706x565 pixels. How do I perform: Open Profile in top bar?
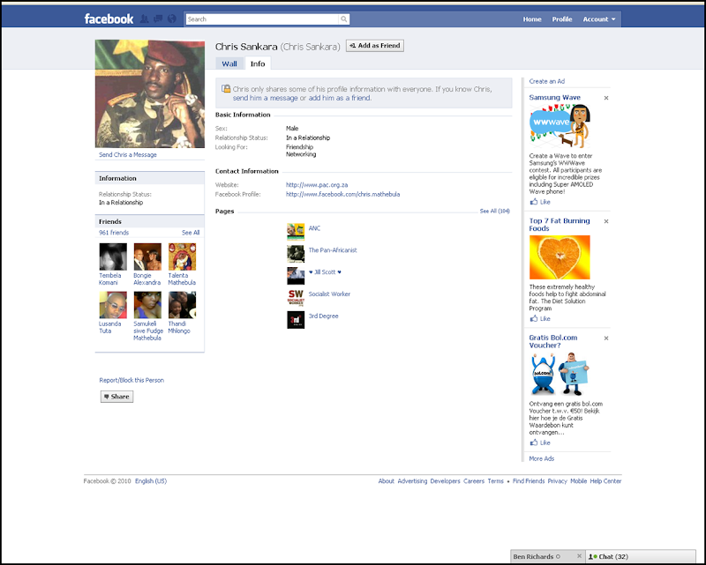562,19
